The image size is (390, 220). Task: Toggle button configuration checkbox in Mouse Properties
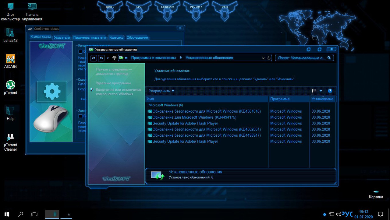pyautogui.click(x=80, y=52)
